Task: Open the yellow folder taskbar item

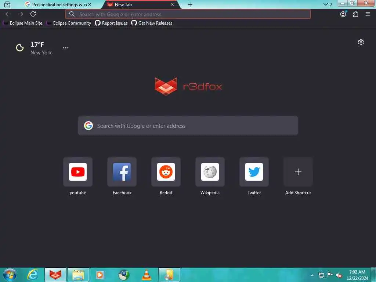Action: 169,275
